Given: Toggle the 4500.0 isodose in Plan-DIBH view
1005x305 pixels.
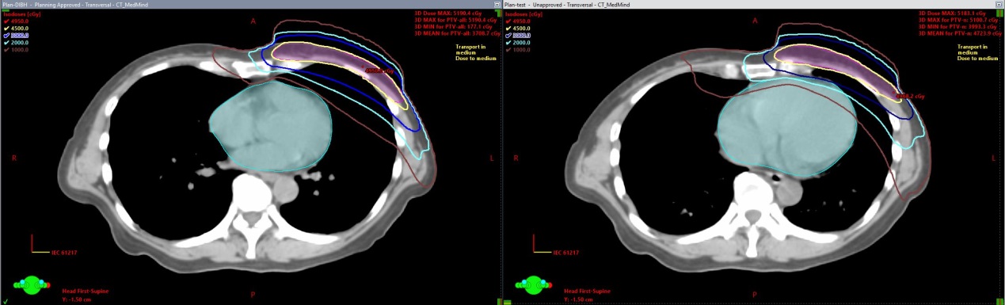Looking at the screenshot, I should [17, 29].
